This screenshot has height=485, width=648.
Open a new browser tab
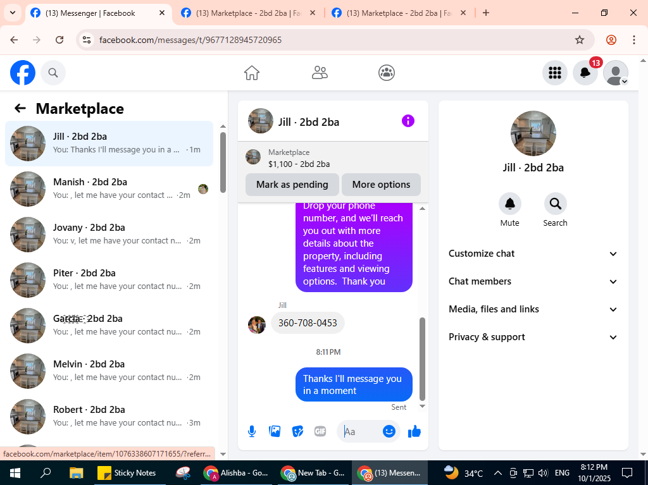(x=486, y=13)
